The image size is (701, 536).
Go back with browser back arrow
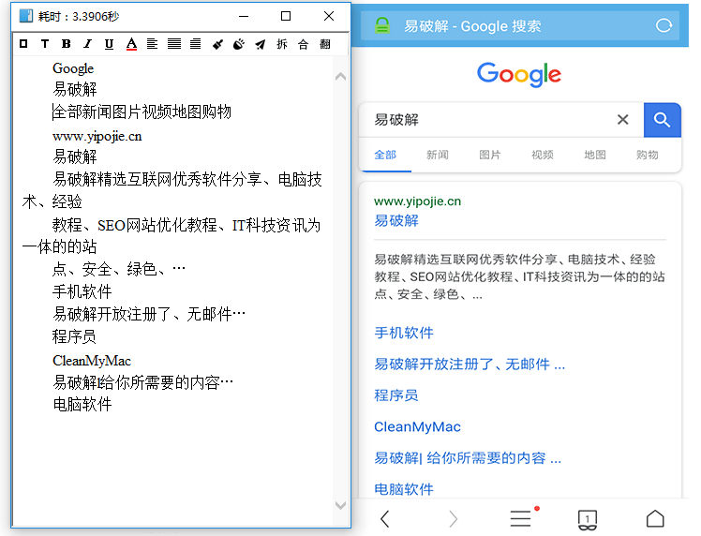[x=385, y=519]
